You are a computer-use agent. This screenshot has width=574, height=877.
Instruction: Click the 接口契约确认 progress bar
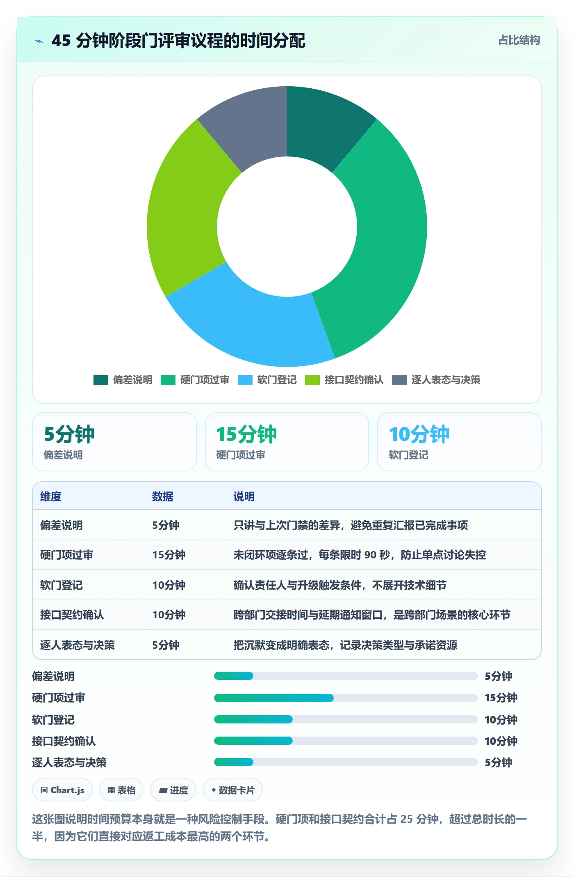tap(346, 741)
